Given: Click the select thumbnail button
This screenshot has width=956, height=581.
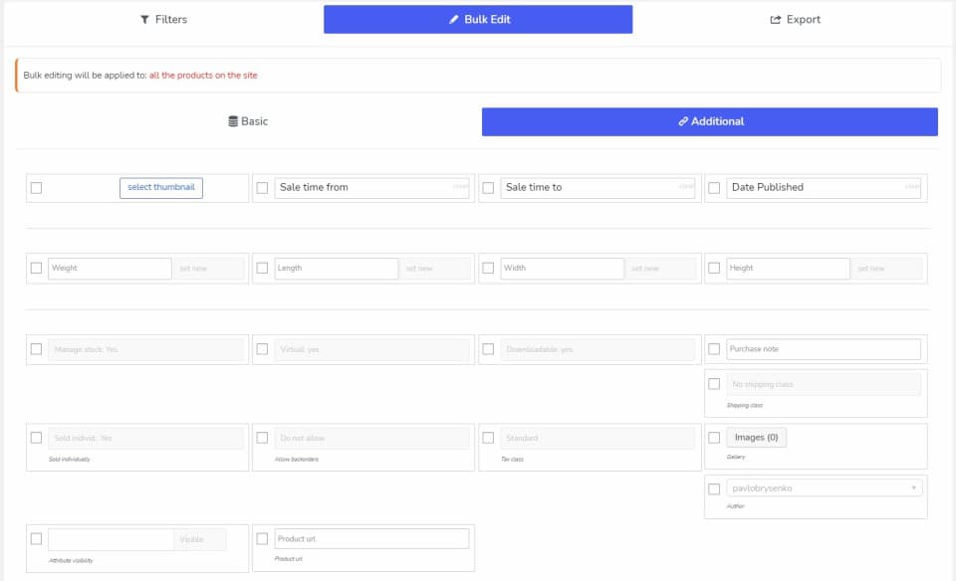Looking at the screenshot, I should pos(161,188).
